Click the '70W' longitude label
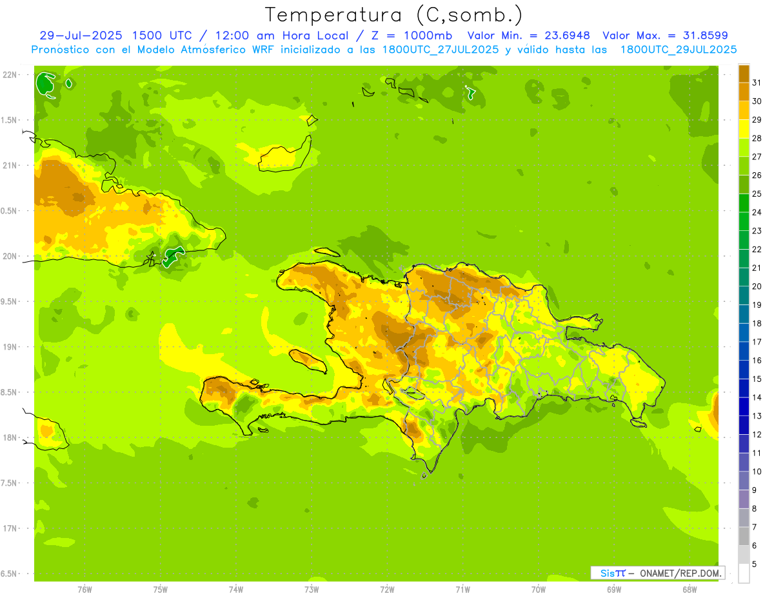774x598 pixels. point(539,589)
